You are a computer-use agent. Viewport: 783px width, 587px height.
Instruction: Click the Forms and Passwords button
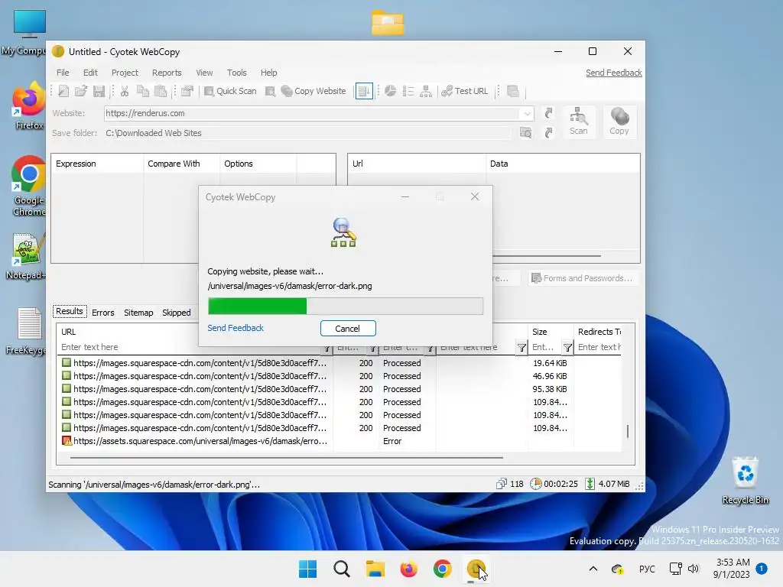582,278
